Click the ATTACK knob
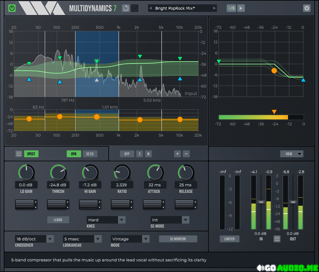 [x=155, y=173]
